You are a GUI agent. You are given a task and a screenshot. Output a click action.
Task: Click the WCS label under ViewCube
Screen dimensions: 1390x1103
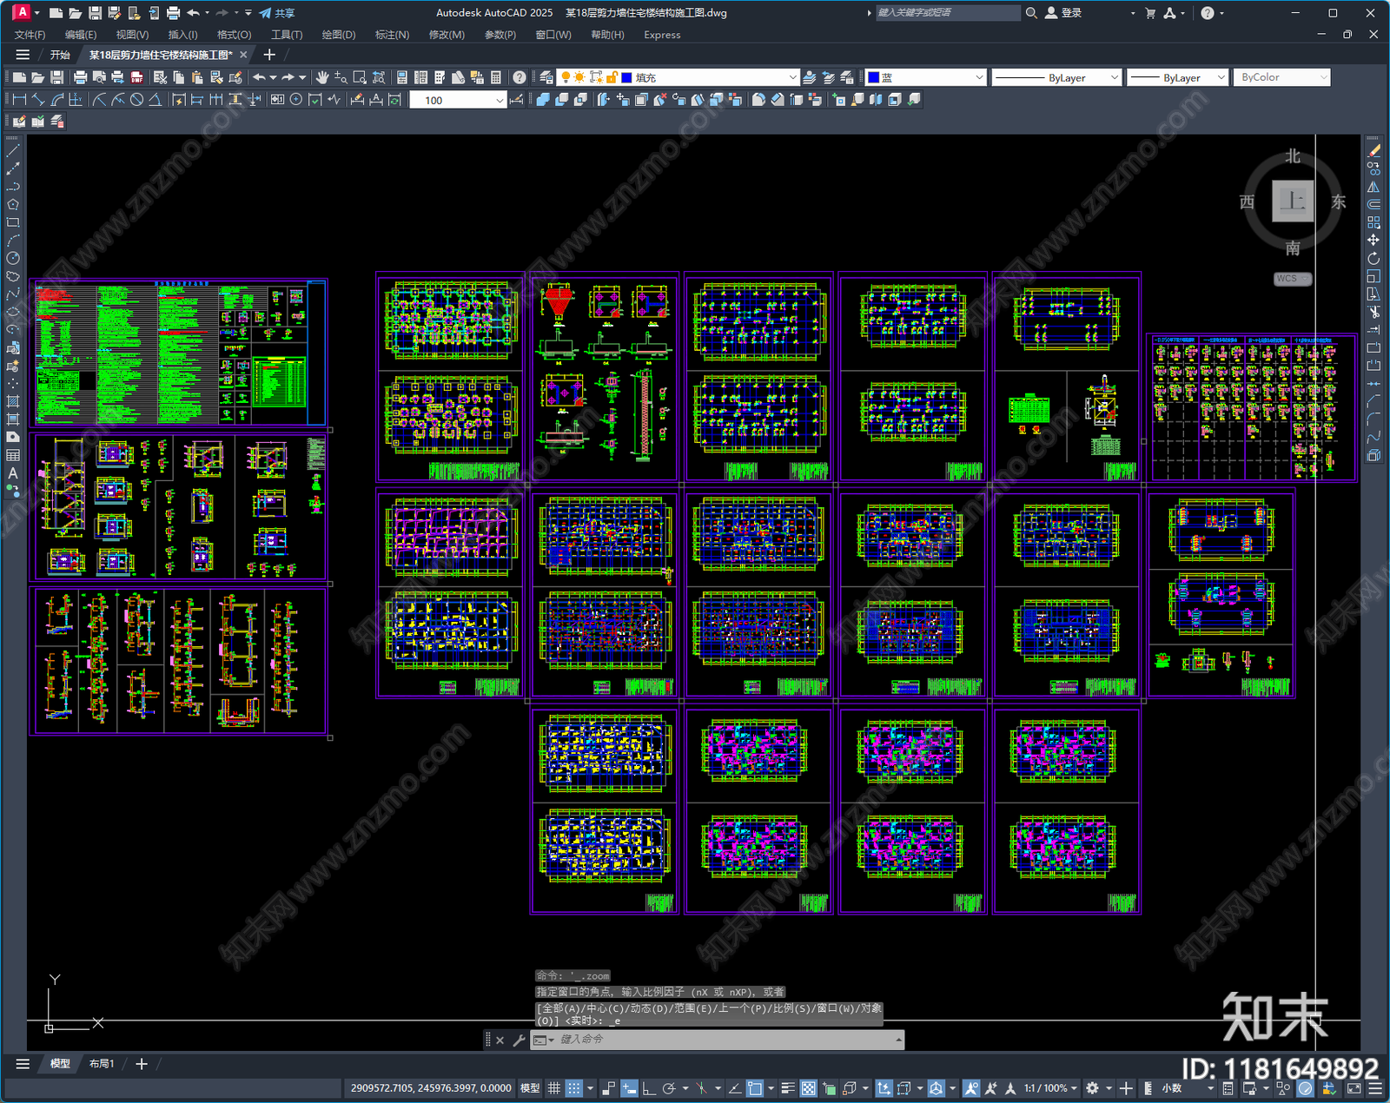(x=1292, y=279)
